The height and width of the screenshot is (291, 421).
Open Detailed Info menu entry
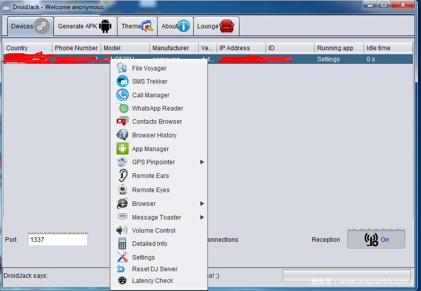(159, 244)
